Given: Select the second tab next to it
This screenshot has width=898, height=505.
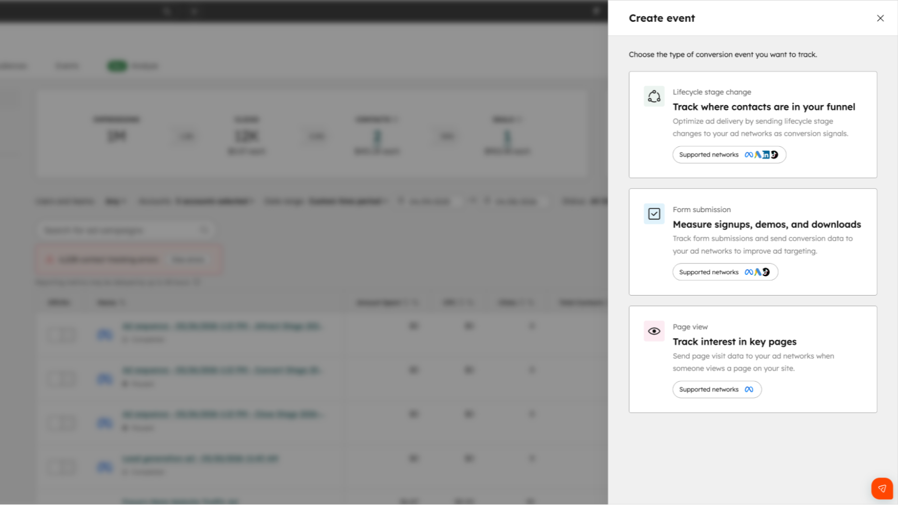Looking at the screenshot, I should coord(66,65).
